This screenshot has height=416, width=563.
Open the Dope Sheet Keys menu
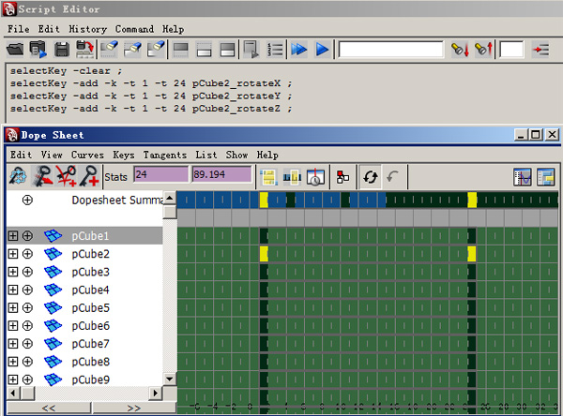[x=124, y=155]
